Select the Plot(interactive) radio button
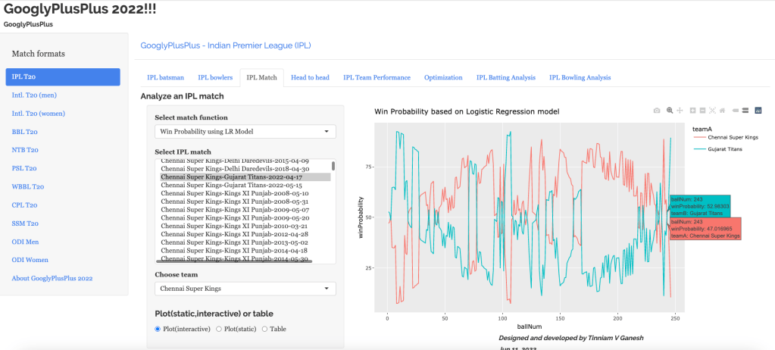The image size is (775, 350). 158,329
